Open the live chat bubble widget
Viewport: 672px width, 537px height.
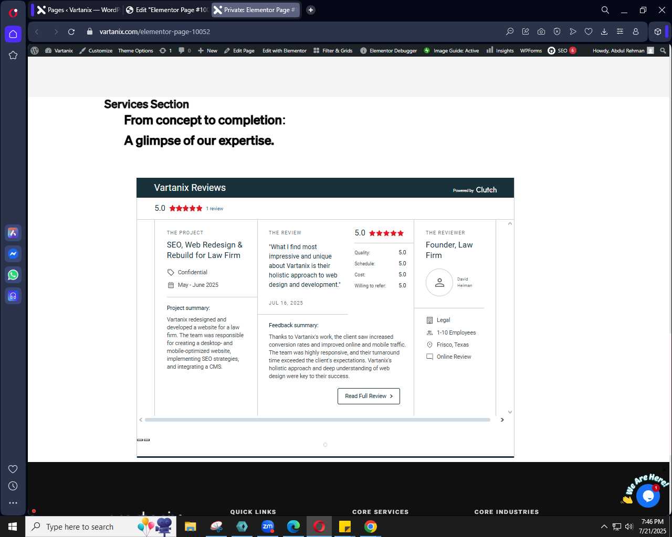click(648, 496)
